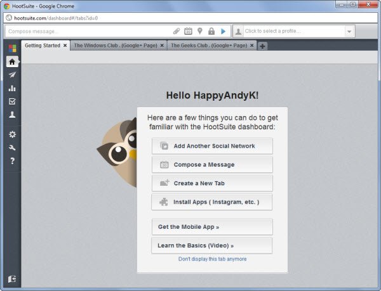This screenshot has height=291, width=381.
Task: Click Install Apps (Instagram, etc.) button
Action: pyautogui.click(x=212, y=202)
